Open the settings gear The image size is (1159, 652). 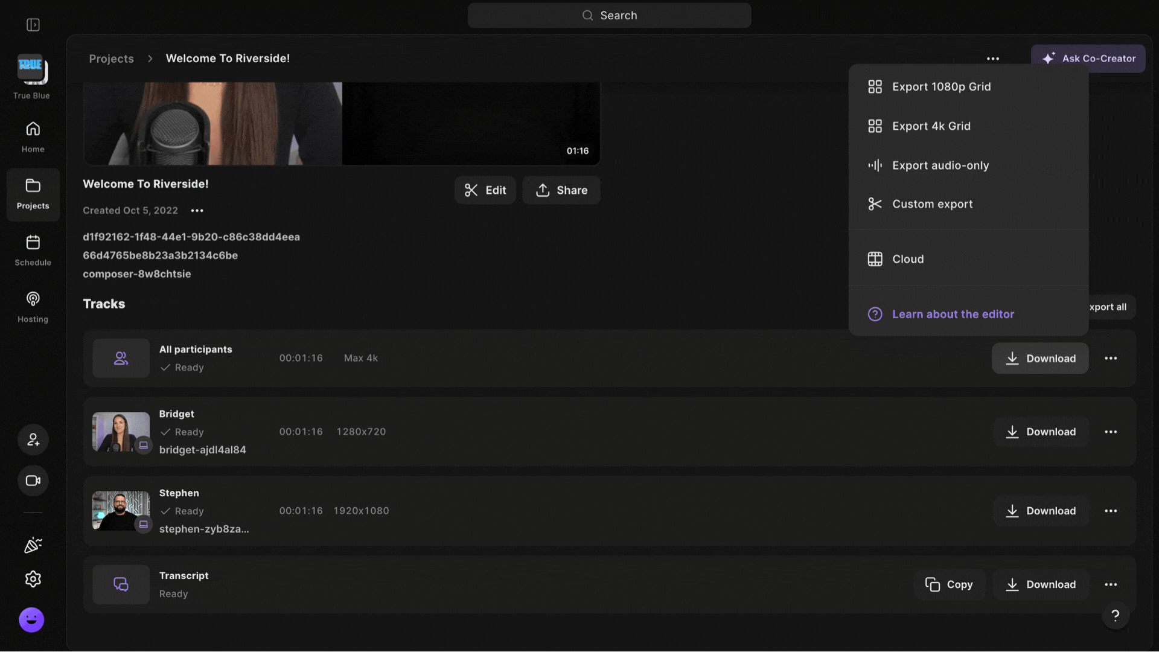coord(33,579)
